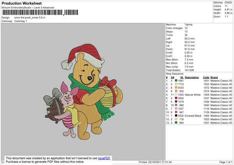Viewport: 234px width, 165px height.
Task: Click 'Wilcom EmbroideryStudio – Level 3 Advanced' text
Action: [x=28, y=8]
